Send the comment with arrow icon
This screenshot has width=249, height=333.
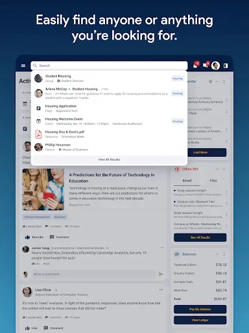pos(161,274)
